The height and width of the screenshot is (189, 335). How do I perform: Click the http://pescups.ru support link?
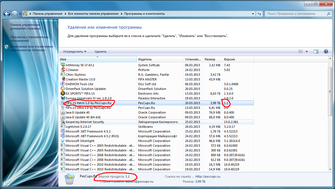pos(208,176)
